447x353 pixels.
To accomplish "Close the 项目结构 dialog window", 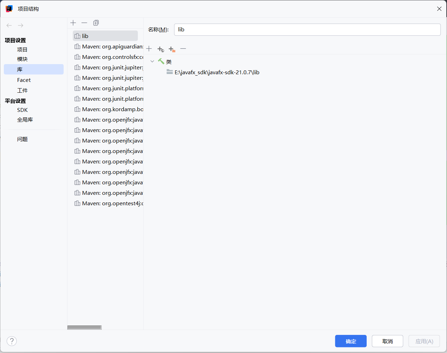I will click(439, 9).
